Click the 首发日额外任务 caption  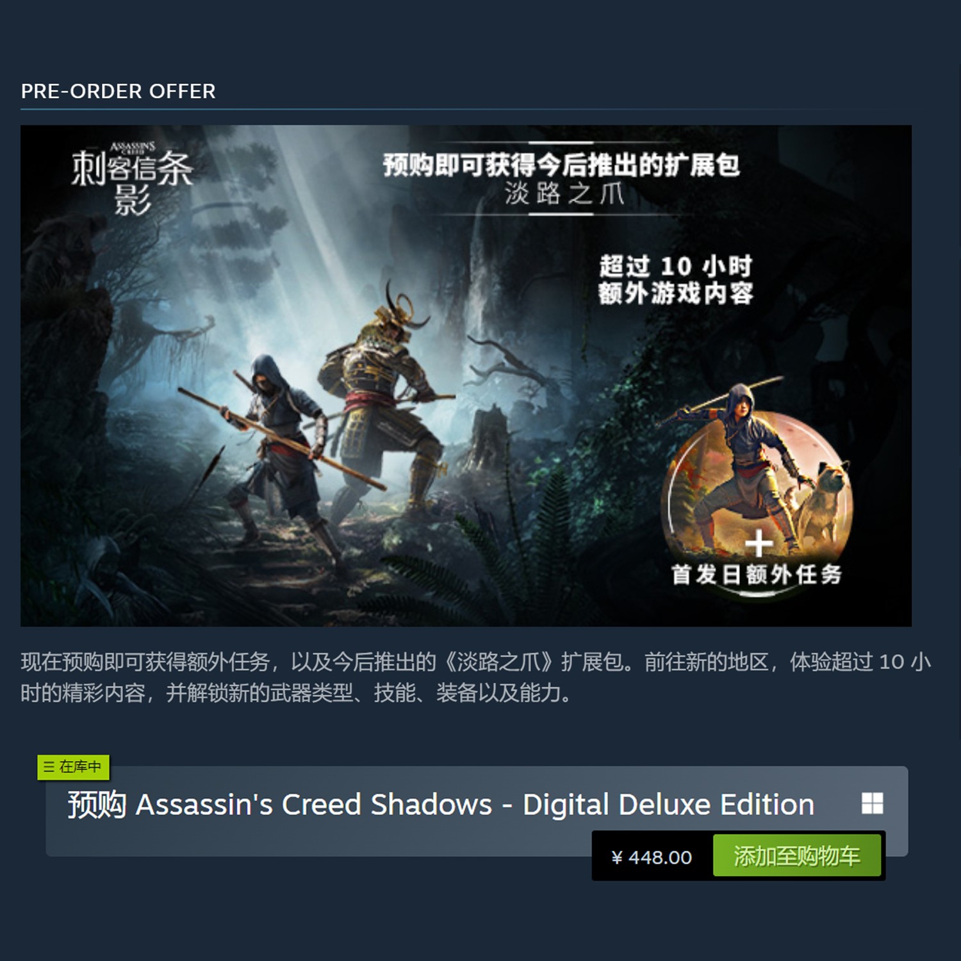click(757, 575)
